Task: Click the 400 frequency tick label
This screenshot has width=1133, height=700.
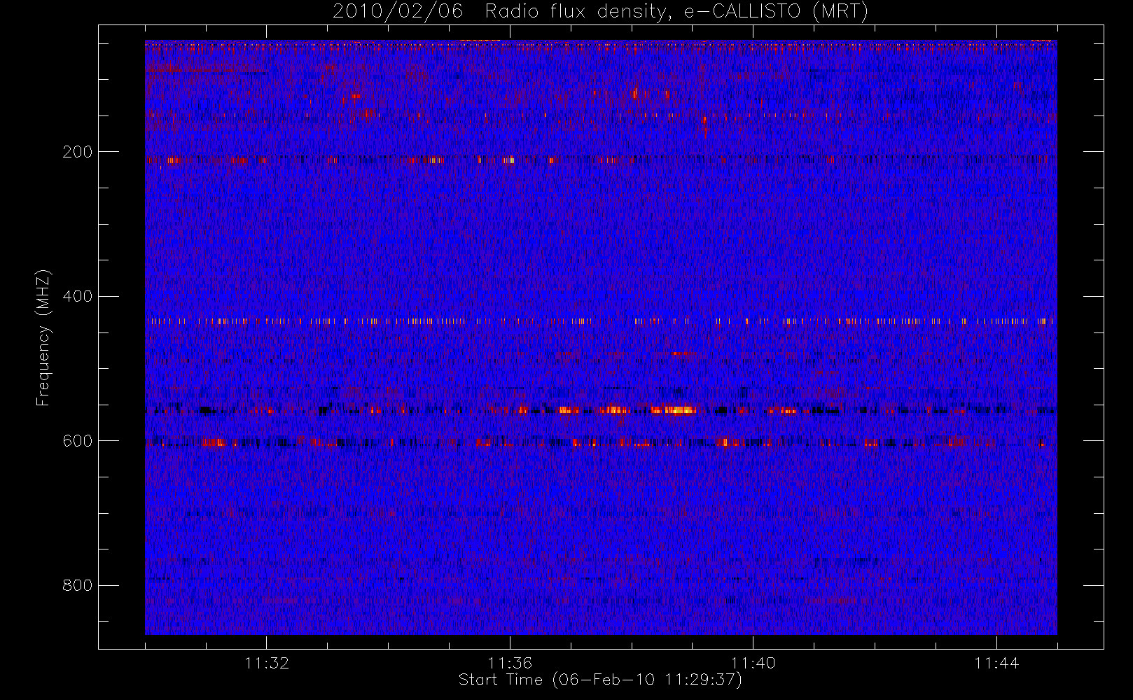Action: pyautogui.click(x=77, y=296)
